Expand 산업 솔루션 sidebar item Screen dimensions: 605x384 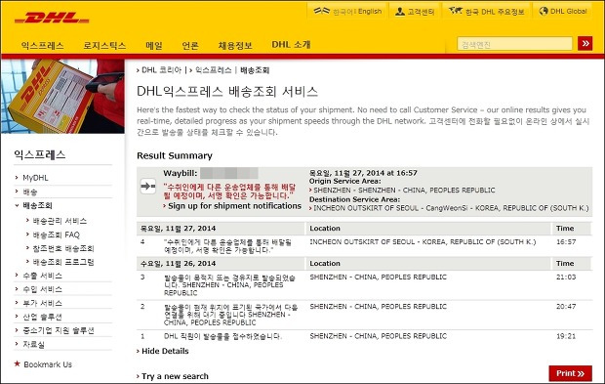coord(42,317)
